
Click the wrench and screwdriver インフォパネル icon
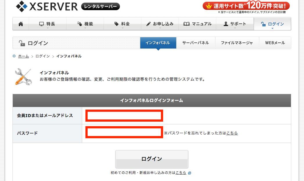[x=23, y=77]
